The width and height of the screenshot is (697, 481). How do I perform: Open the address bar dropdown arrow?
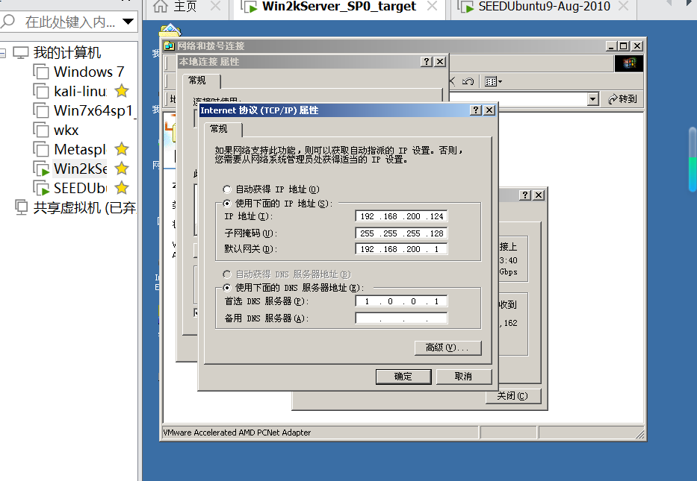(x=593, y=99)
